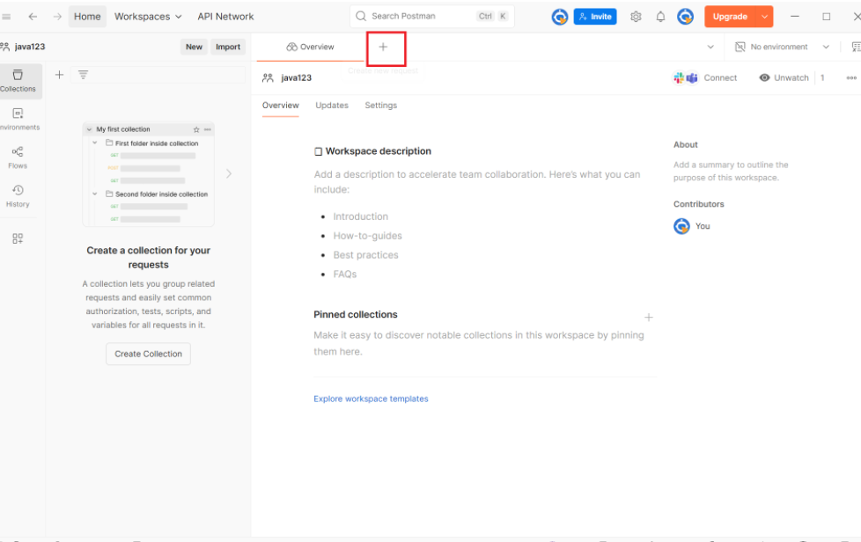861x542 pixels.
Task: Open the Collections sidebar panel
Action: (18, 81)
